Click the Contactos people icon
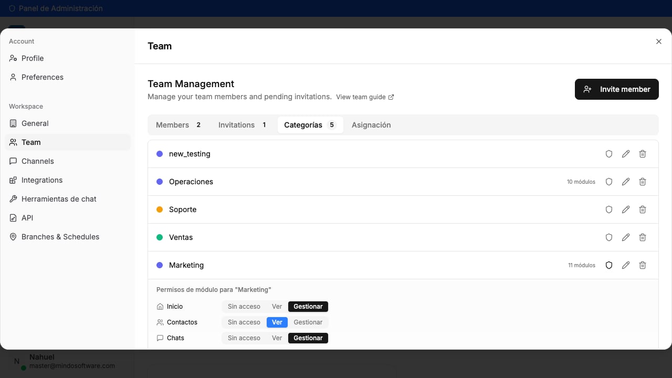The width and height of the screenshot is (672, 378). (x=160, y=322)
